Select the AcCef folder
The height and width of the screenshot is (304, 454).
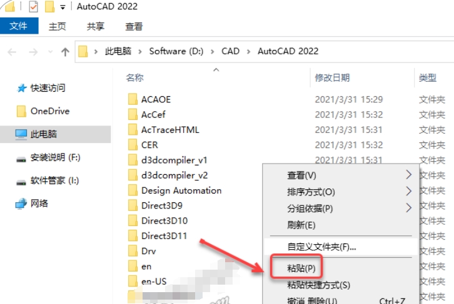pyautogui.click(x=153, y=115)
